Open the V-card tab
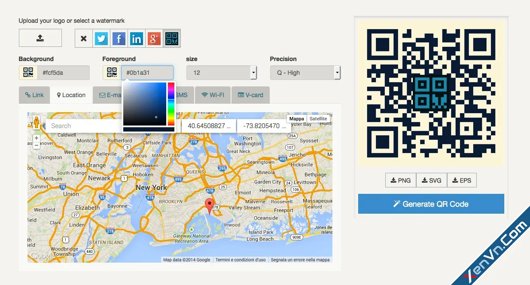The width and height of the screenshot is (530, 285). coord(250,95)
